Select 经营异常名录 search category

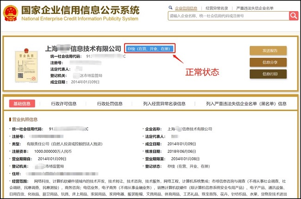point(217,8)
